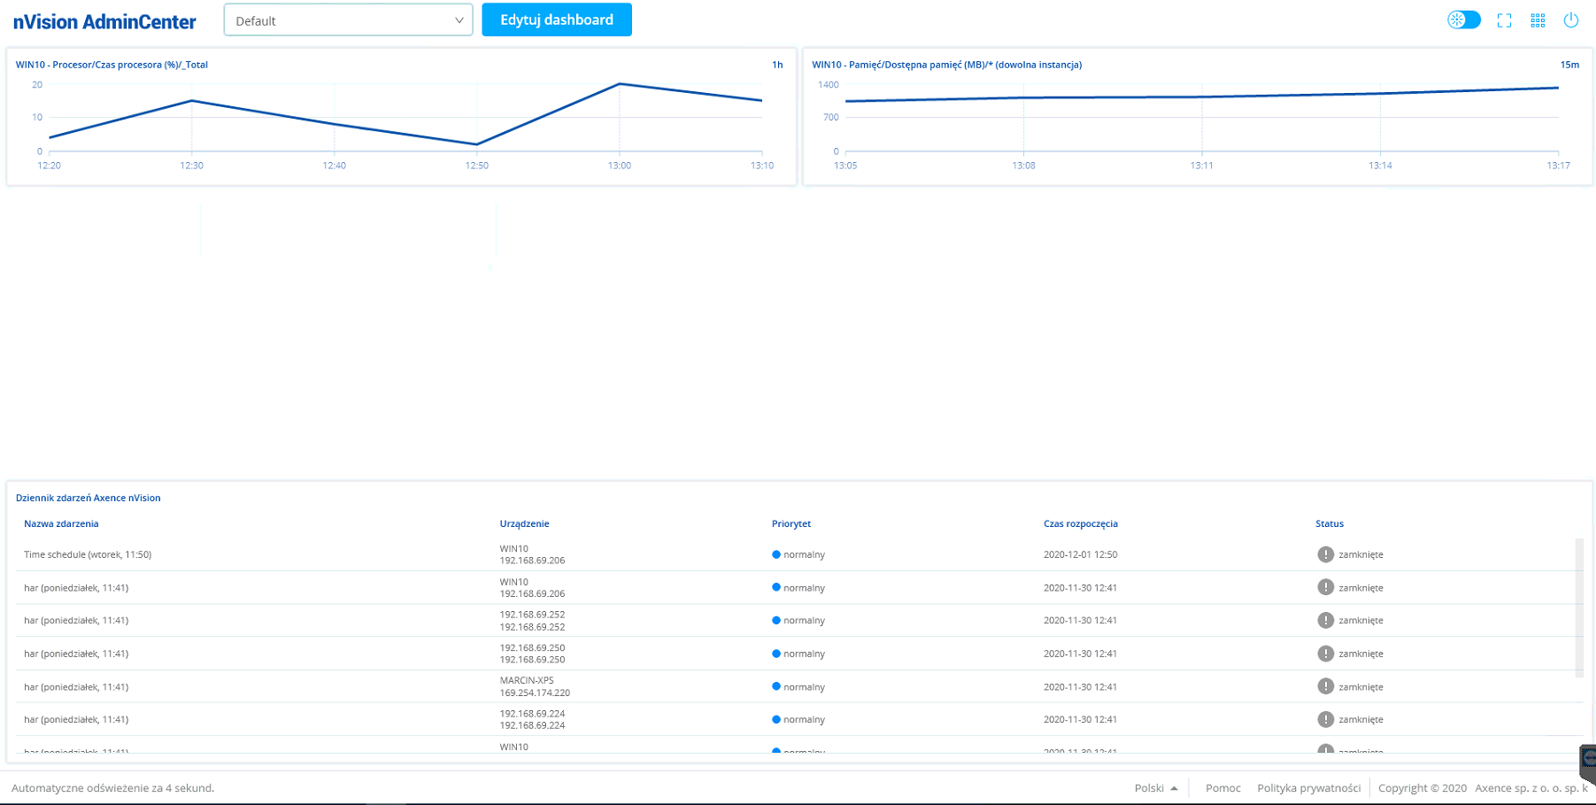Open the Polityka prywatności link
This screenshot has width=1596, height=805.
1308,788
